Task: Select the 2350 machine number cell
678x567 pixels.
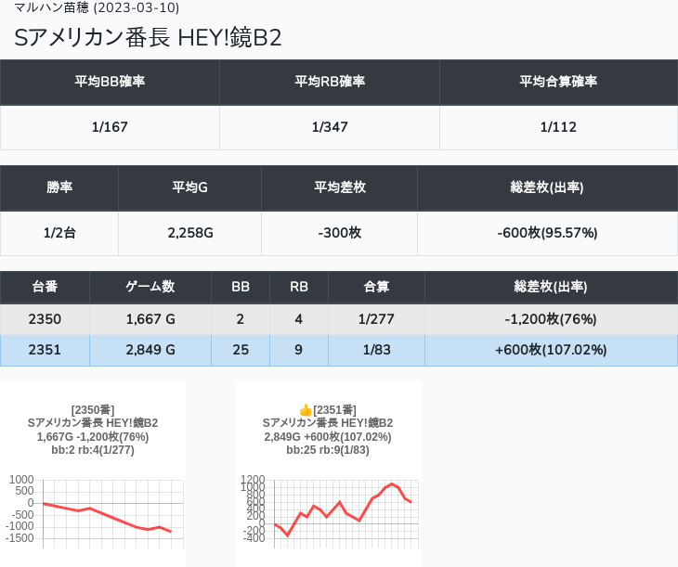Action: coord(45,319)
